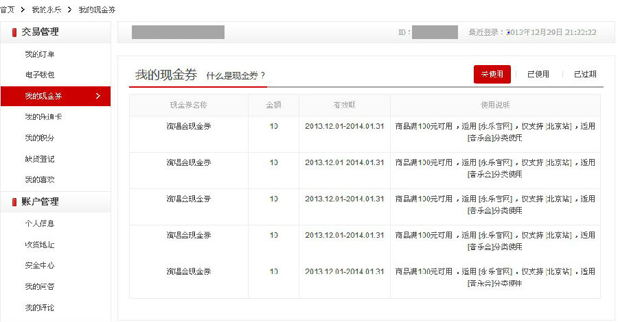This screenshot has height=322, width=618.
Task: Click the 什么是现金券？ help link
Action: 236,76
